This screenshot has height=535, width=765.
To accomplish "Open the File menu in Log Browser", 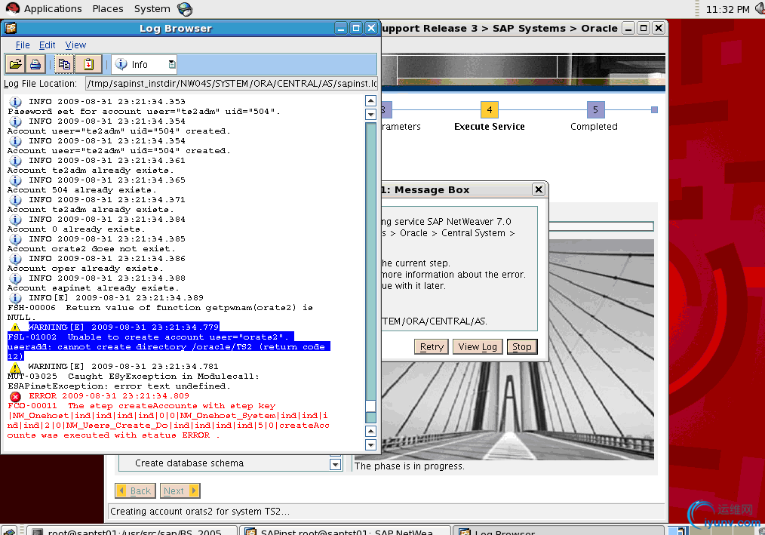I will (23, 45).
